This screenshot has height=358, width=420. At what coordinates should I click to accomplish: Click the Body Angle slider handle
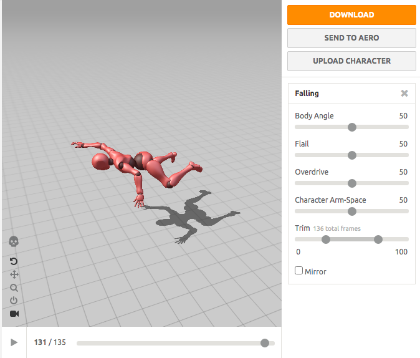coord(352,127)
